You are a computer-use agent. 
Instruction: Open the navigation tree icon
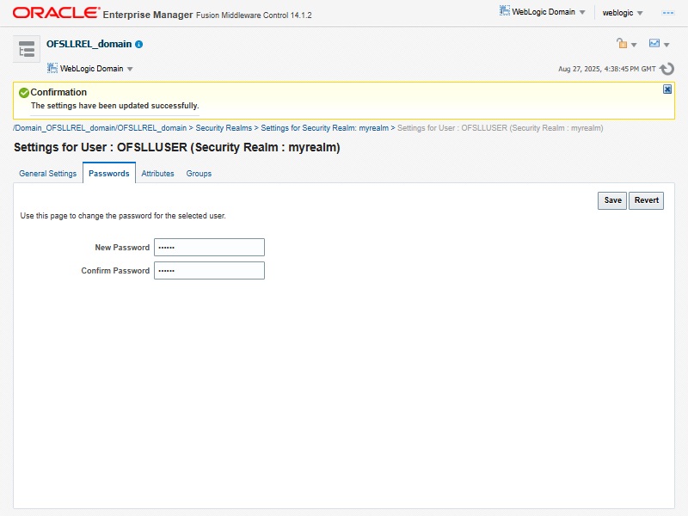pos(27,49)
